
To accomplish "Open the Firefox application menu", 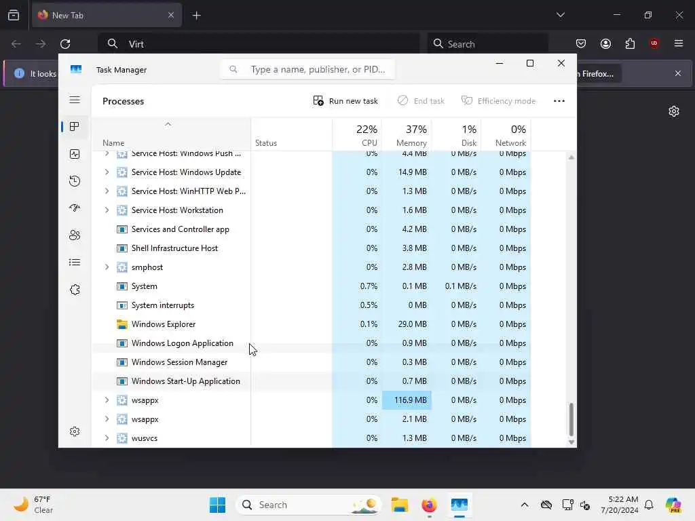I will pyautogui.click(x=679, y=43).
